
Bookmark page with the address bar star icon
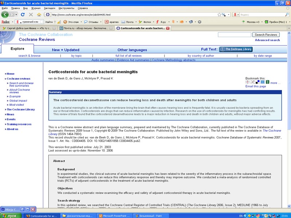click(x=219, y=15)
